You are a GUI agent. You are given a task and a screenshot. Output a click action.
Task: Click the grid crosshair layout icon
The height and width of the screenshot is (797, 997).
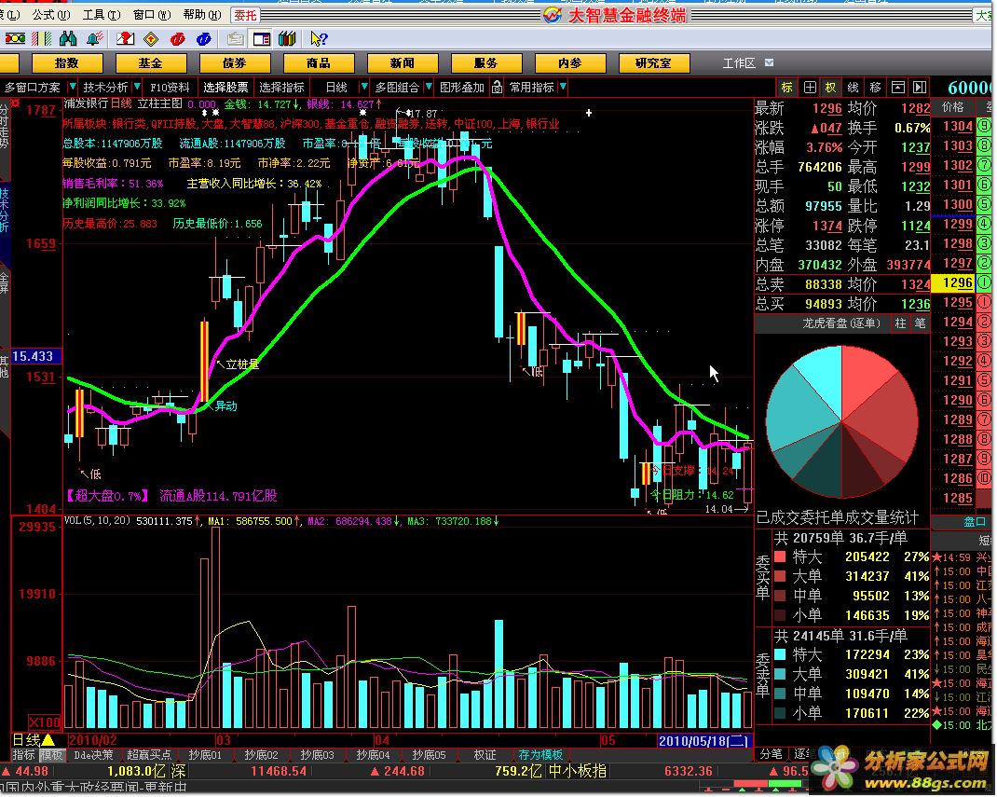(x=810, y=87)
